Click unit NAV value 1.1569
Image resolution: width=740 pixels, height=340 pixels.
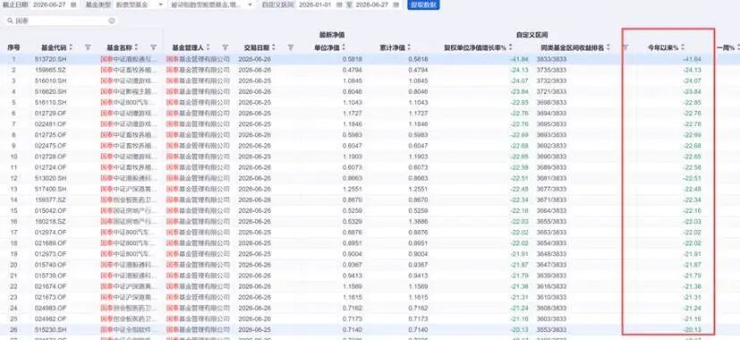pos(353,286)
